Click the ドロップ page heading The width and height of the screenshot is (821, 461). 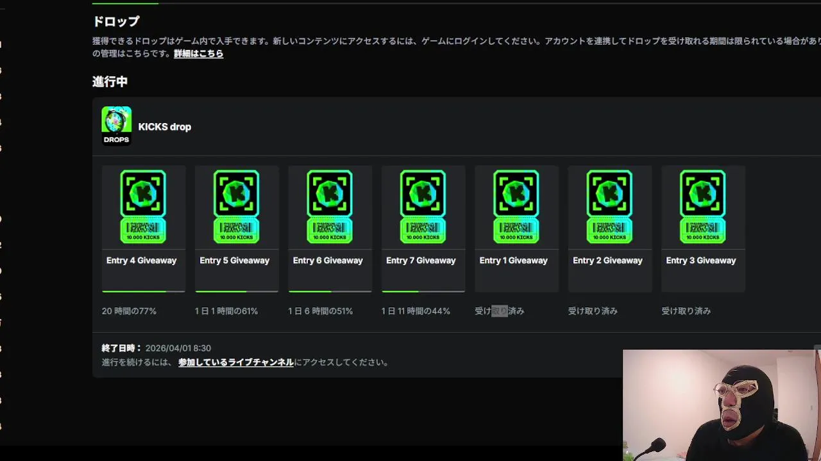pyautogui.click(x=116, y=21)
